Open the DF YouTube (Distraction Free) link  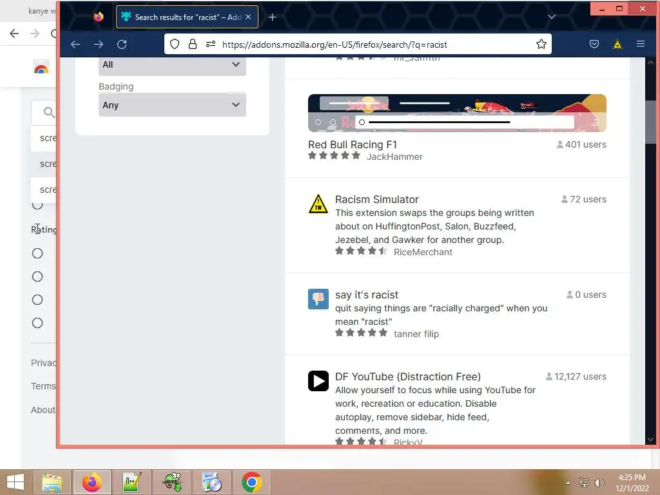pos(408,376)
